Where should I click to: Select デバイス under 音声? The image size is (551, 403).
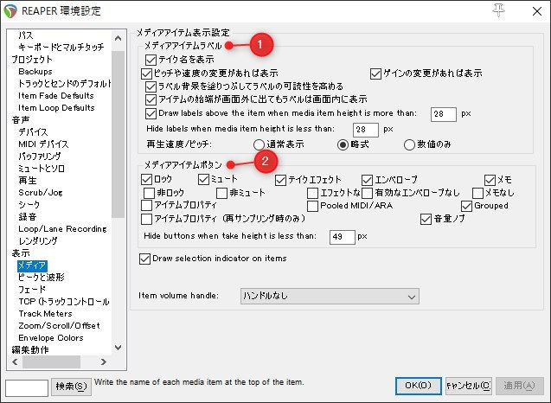coord(33,132)
